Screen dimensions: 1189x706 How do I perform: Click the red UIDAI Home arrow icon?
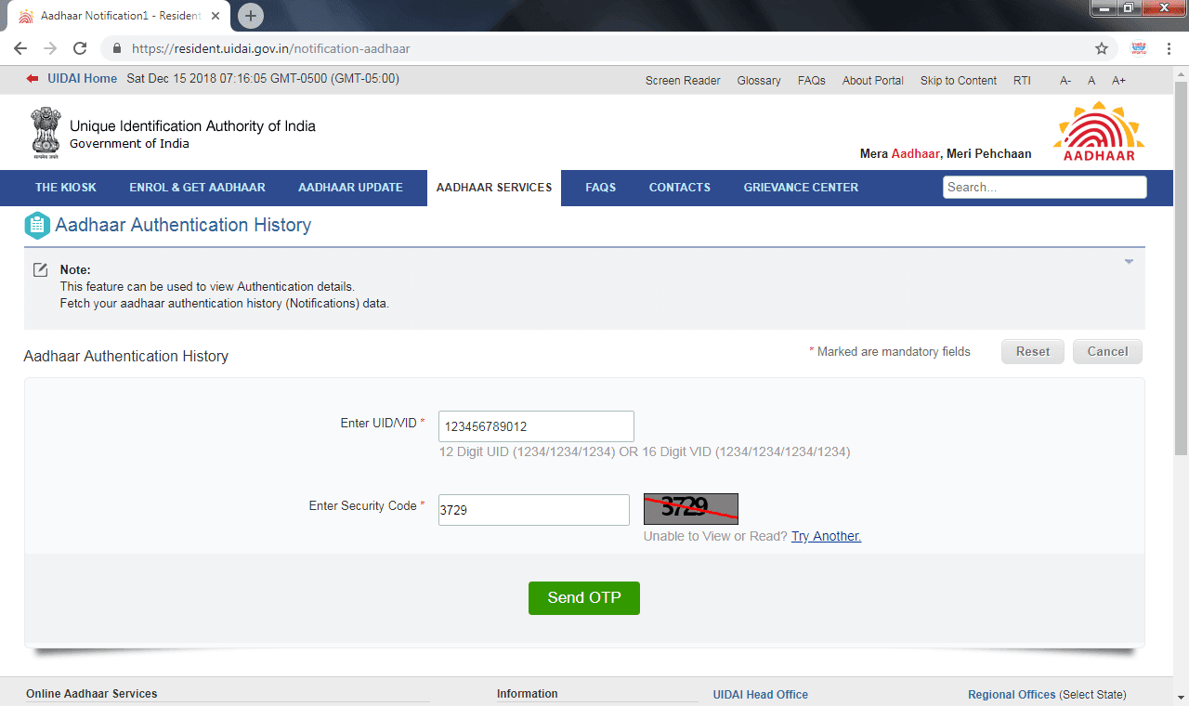[33, 79]
